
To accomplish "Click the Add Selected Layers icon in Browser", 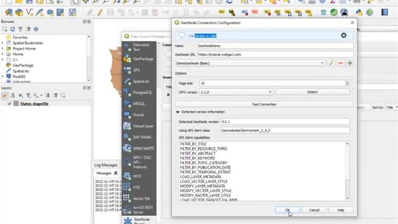I will [5, 29].
